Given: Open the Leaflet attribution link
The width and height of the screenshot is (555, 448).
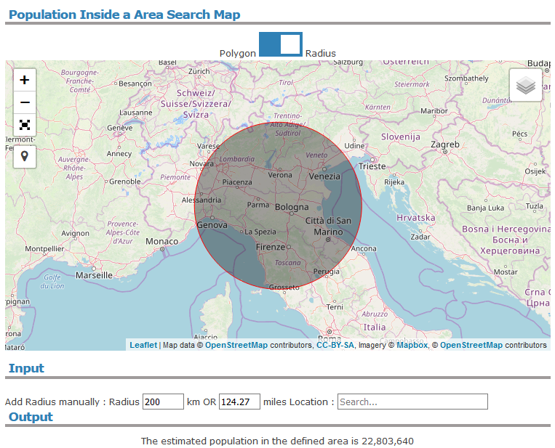Looking at the screenshot, I should (143, 346).
